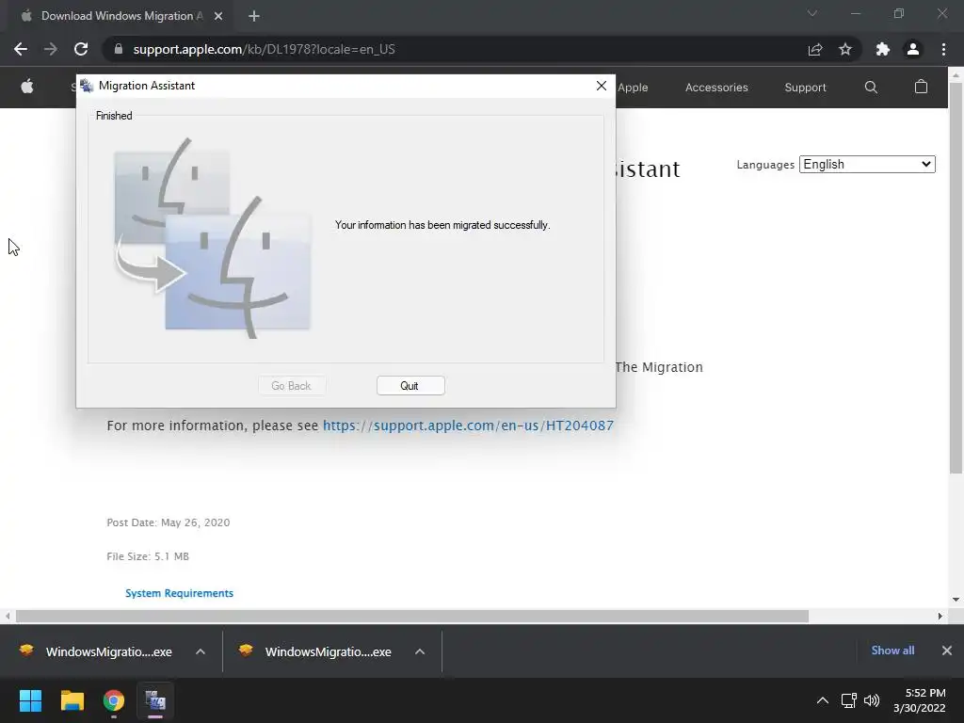Open the Chrome profile icon

click(913, 49)
